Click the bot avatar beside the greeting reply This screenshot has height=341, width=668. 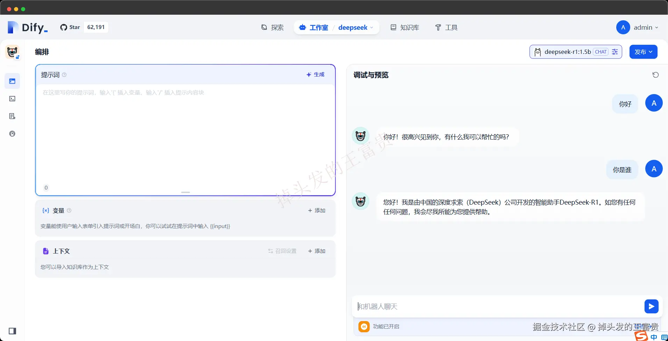pos(361,136)
